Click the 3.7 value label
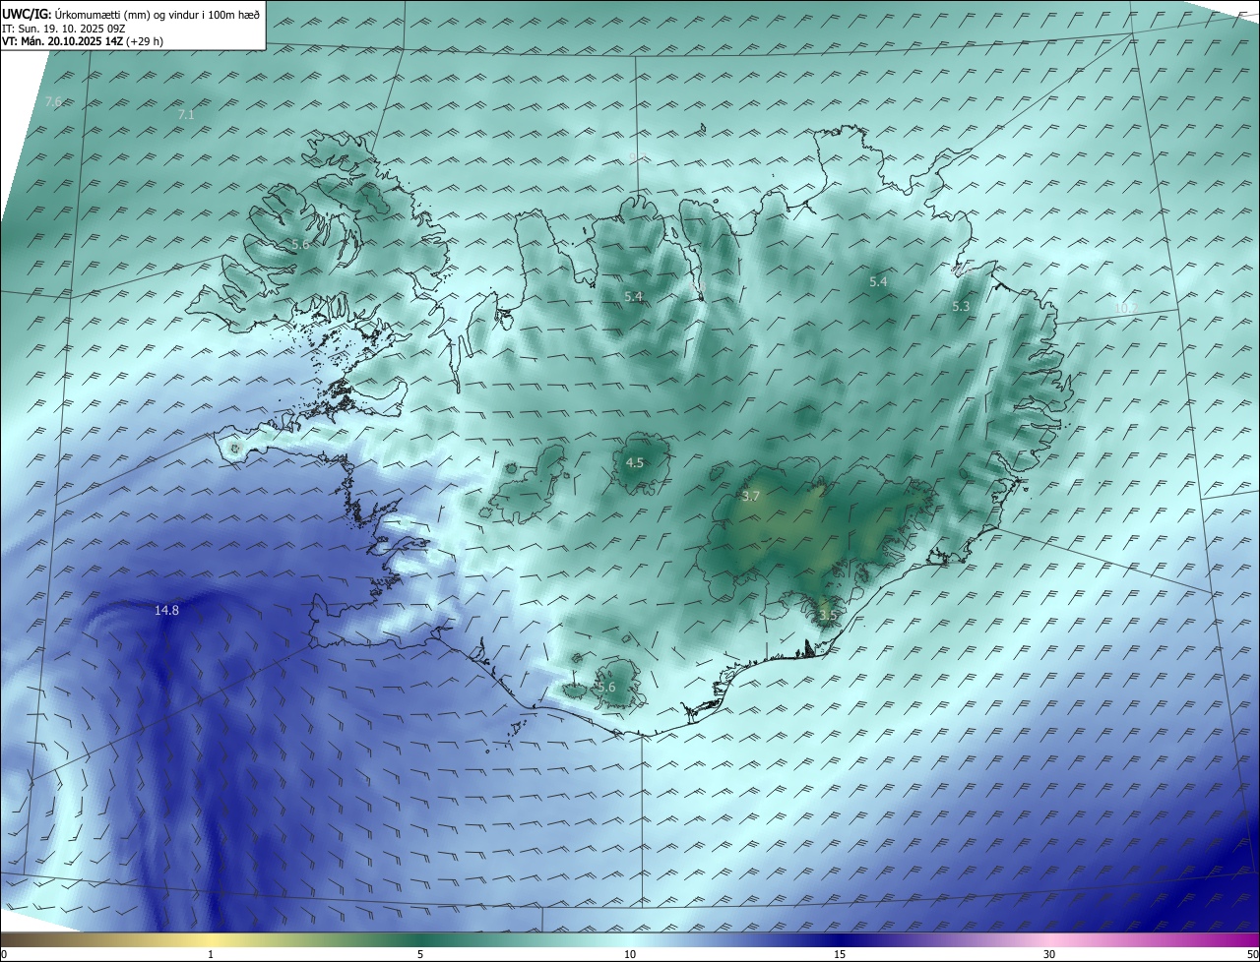 coord(751,497)
